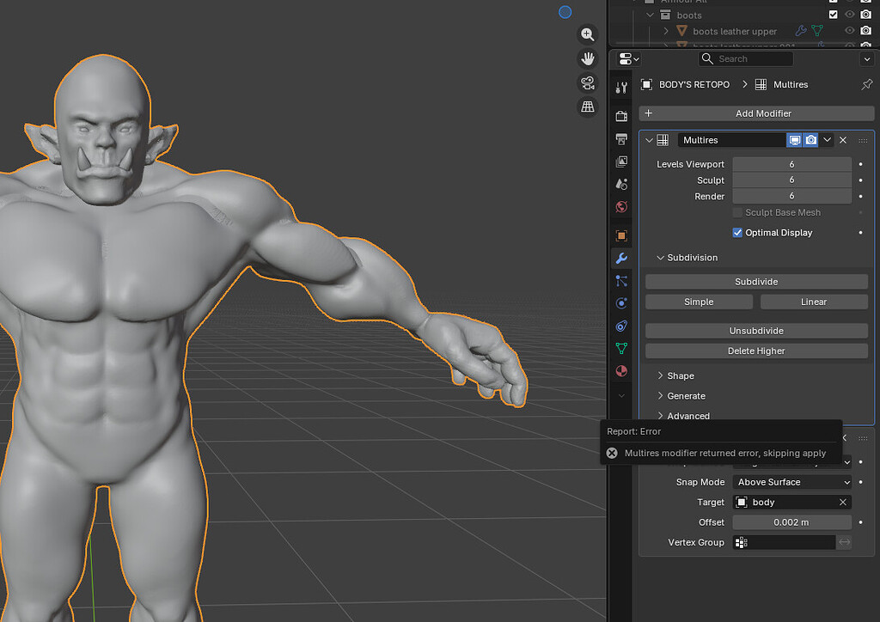Open the editor type dropdown
This screenshot has height=622, width=880.
628,59
